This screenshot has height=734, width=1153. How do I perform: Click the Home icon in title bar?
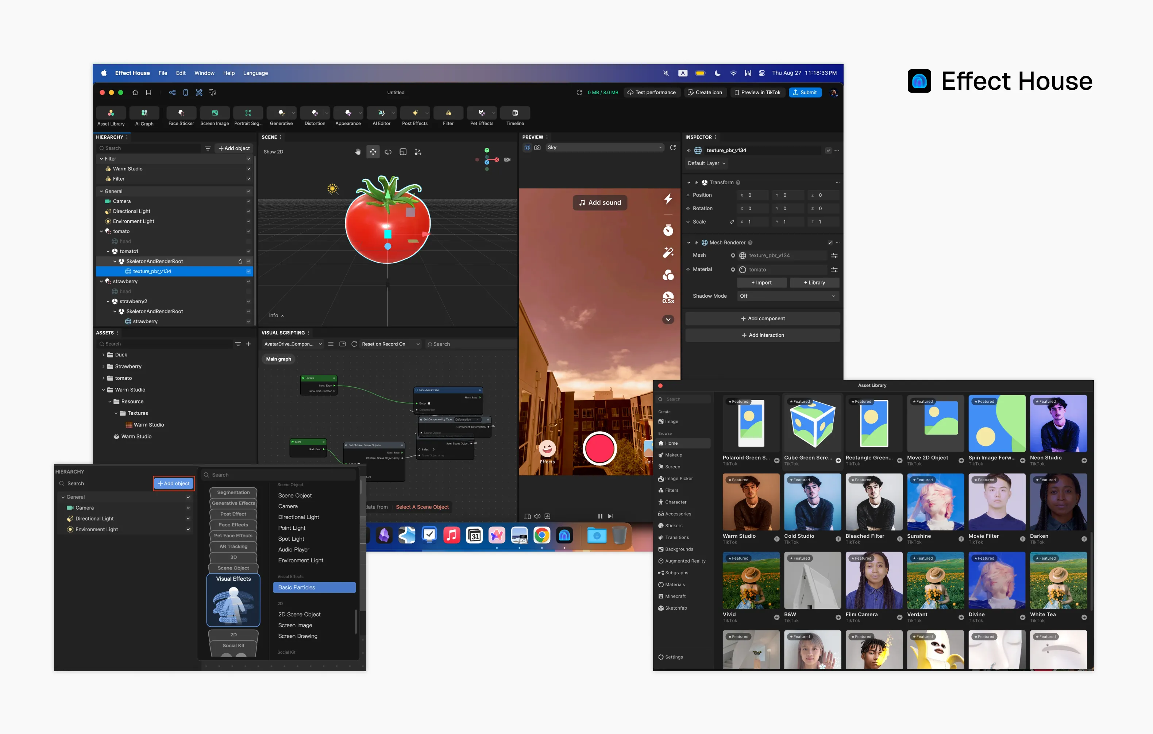135,92
